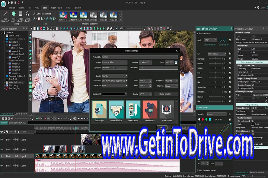Click the green move up arrow icon
Viewport: 268px width, 178px height.
tap(95, 29)
